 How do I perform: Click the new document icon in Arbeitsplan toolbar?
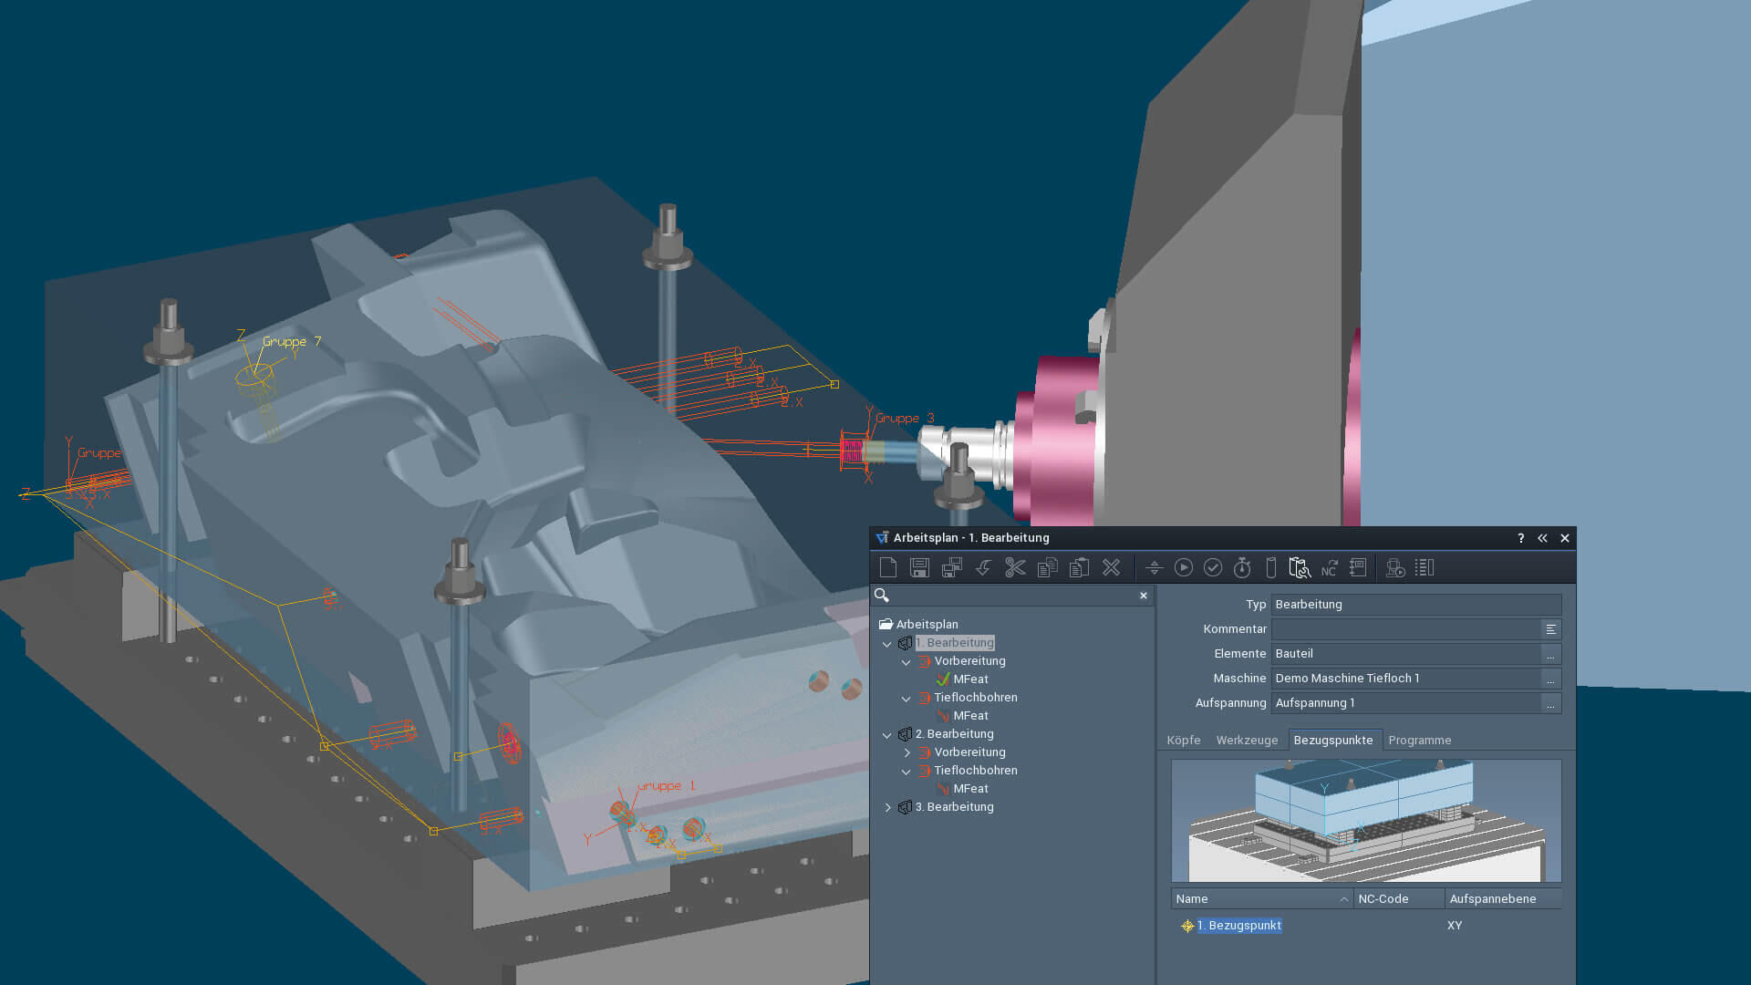click(x=888, y=567)
